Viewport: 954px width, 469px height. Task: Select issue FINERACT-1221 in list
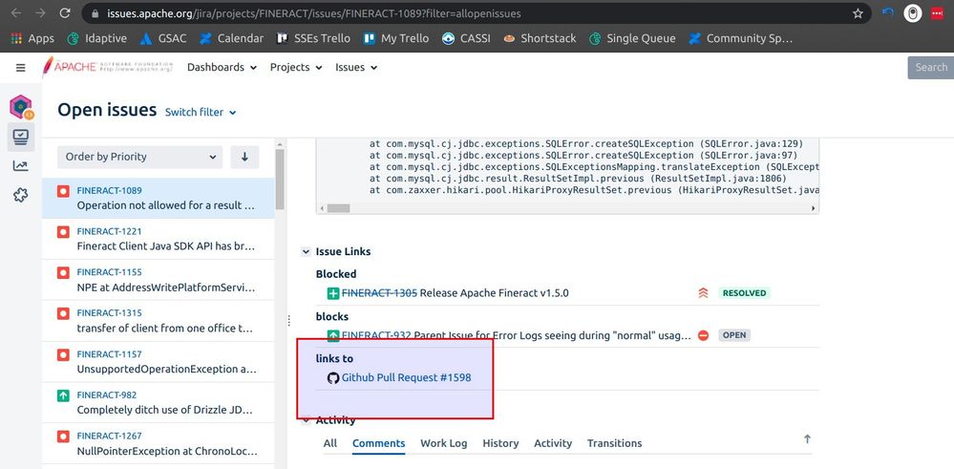(159, 239)
